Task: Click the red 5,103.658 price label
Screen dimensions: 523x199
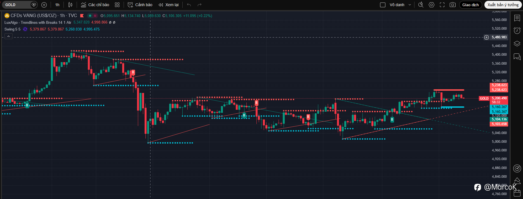Action: 499,124
